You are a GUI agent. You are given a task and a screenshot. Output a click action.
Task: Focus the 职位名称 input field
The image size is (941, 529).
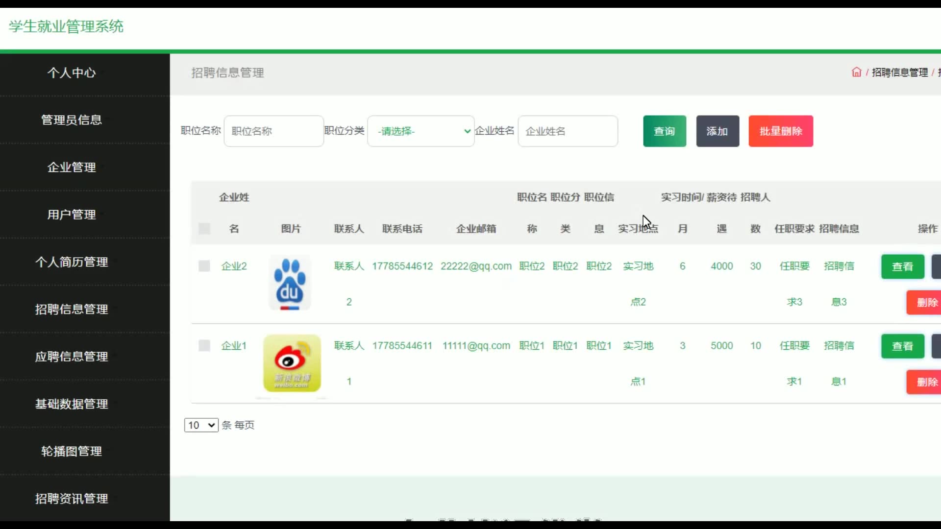tap(273, 131)
